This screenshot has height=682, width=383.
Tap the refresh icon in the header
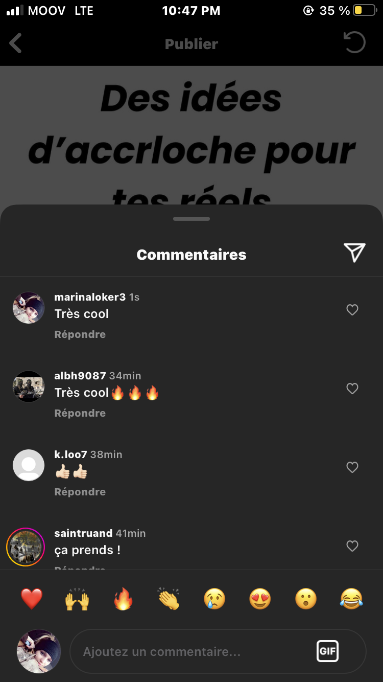pyautogui.click(x=354, y=43)
